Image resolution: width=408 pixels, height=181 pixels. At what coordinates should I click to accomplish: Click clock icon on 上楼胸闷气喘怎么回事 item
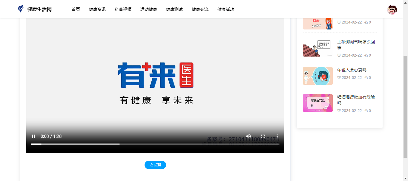tap(339, 55)
